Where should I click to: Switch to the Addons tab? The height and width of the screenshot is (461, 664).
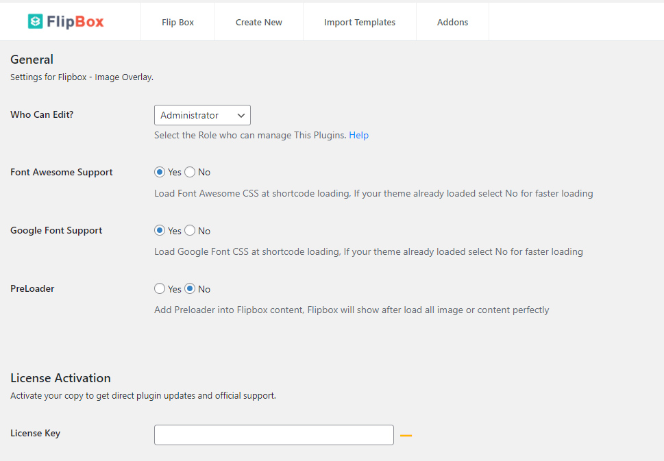[x=453, y=22]
